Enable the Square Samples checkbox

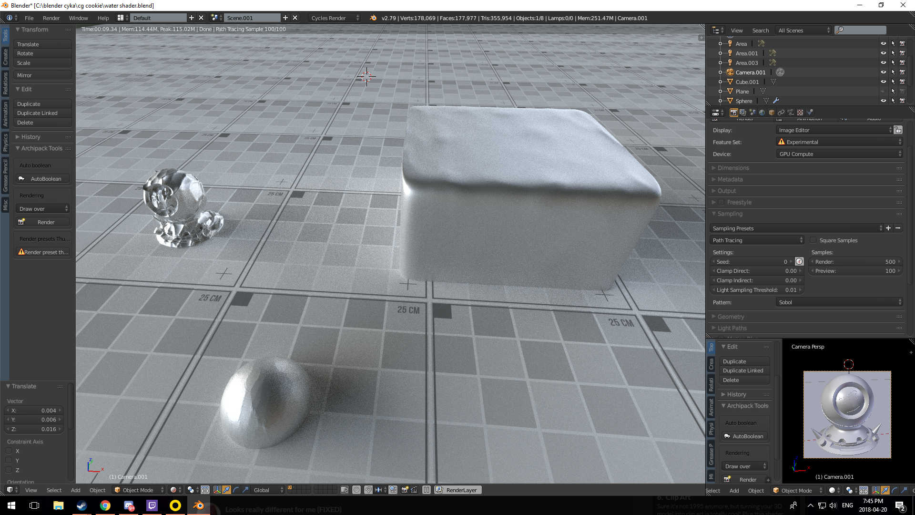tap(813, 240)
